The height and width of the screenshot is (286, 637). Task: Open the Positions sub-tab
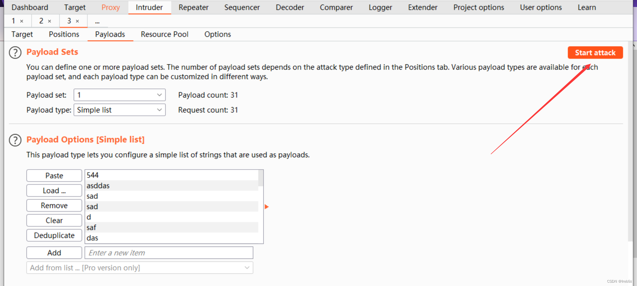pyautogui.click(x=64, y=34)
